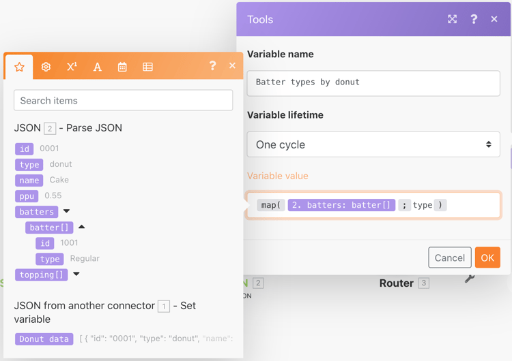Open the starred favorites tab
The width and height of the screenshot is (512, 361).
(19, 67)
